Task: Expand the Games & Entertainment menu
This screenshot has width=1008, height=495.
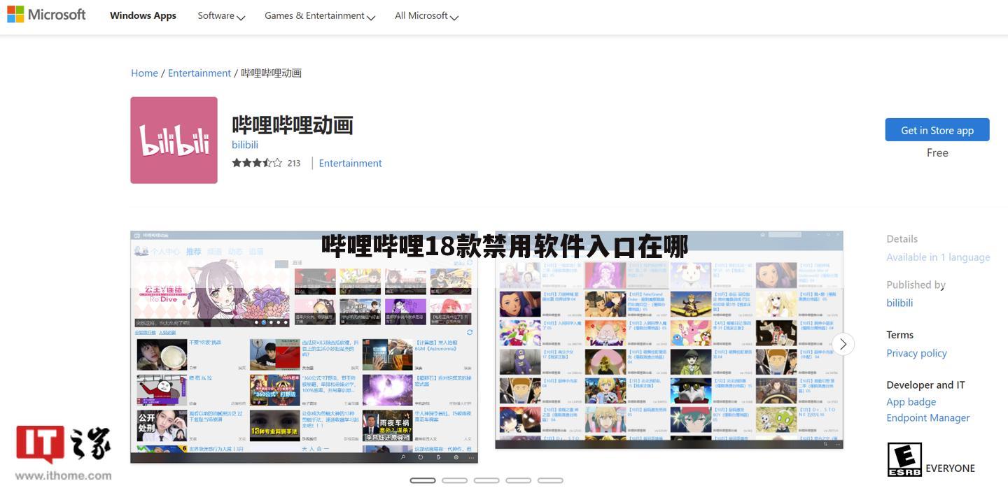Action: click(x=320, y=15)
